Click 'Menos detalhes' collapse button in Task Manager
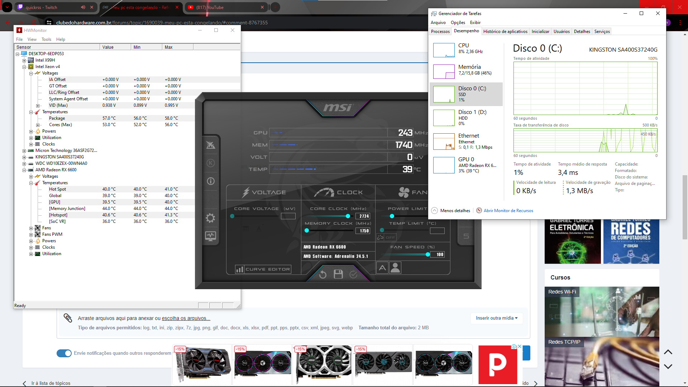Viewport: 688px width, 387px height. tap(451, 210)
